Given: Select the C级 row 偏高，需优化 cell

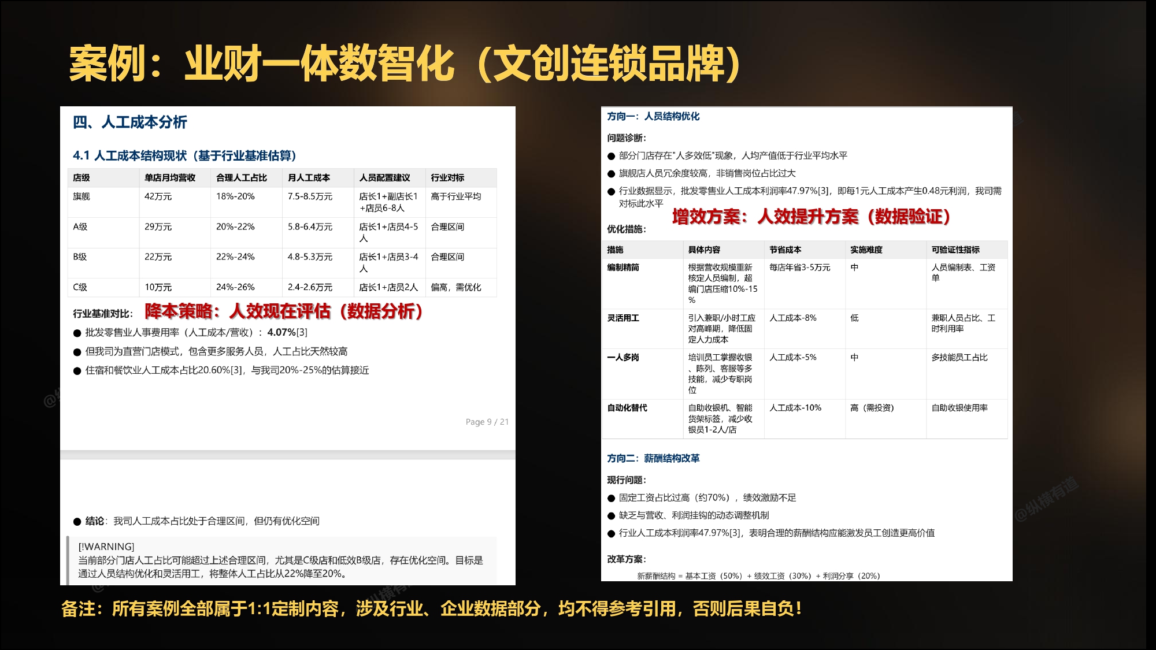Looking at the screenshot, I should click(455, 287).
